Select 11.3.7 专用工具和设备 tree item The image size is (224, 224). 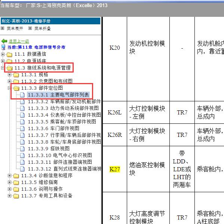(47, 196)
